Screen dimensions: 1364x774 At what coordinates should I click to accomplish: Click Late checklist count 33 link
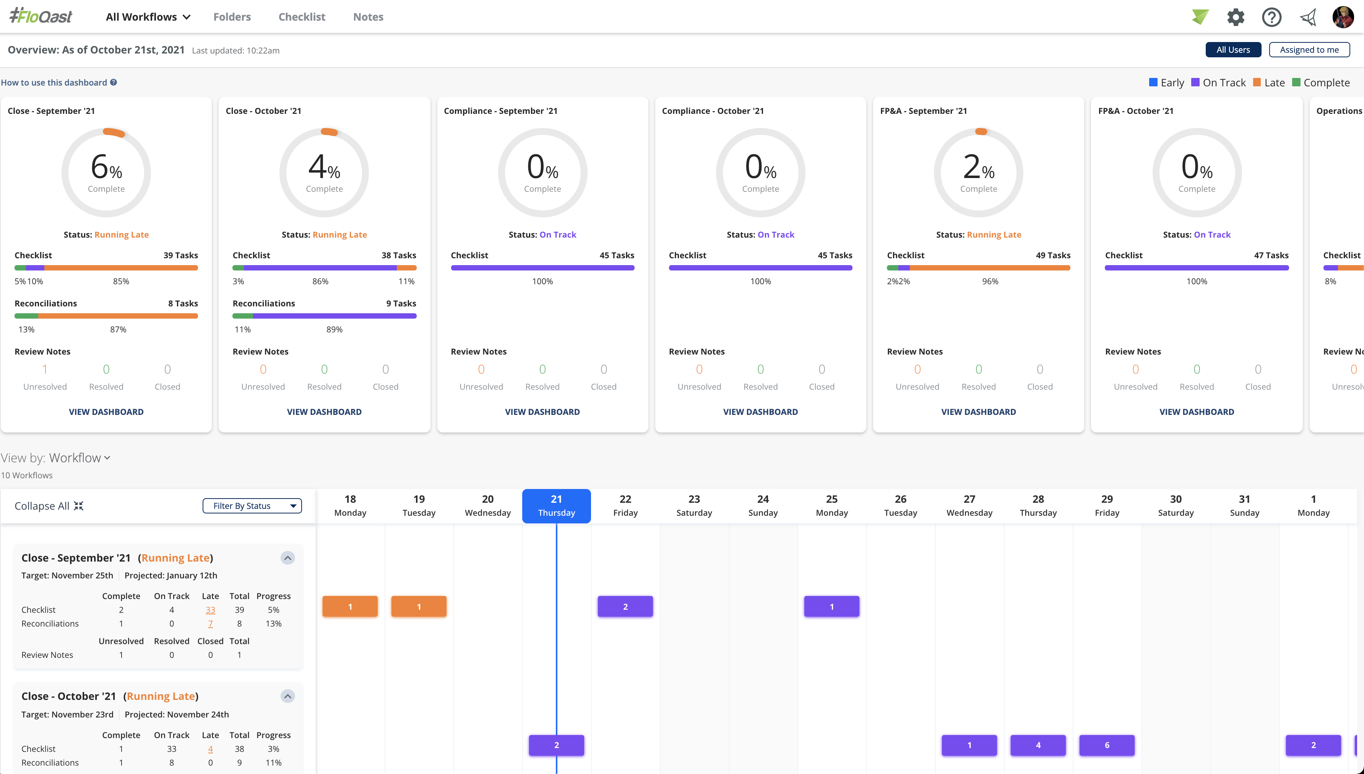click(210, 610)
